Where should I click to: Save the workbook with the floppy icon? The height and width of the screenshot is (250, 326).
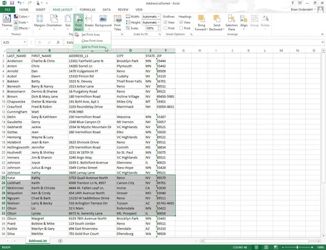coord(12,3)
